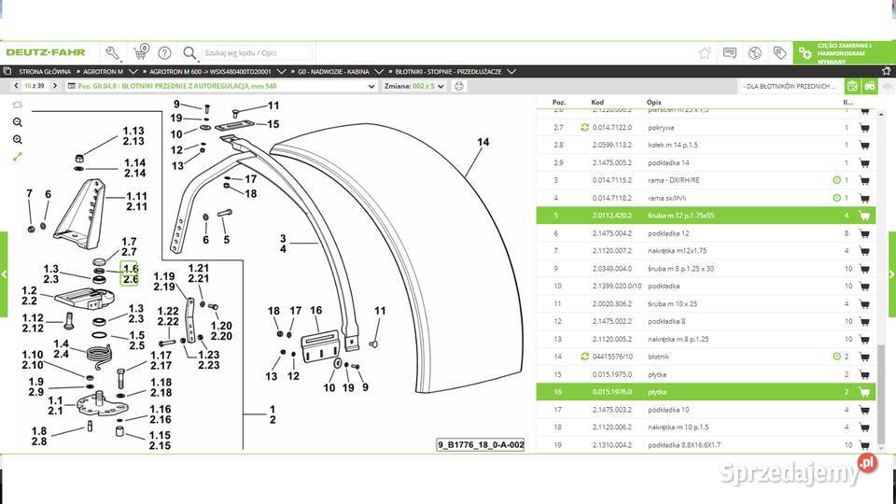Click info icon on błotnik row
The height and width of the screenshot is (504, 896).
click(x=836, y=357)
